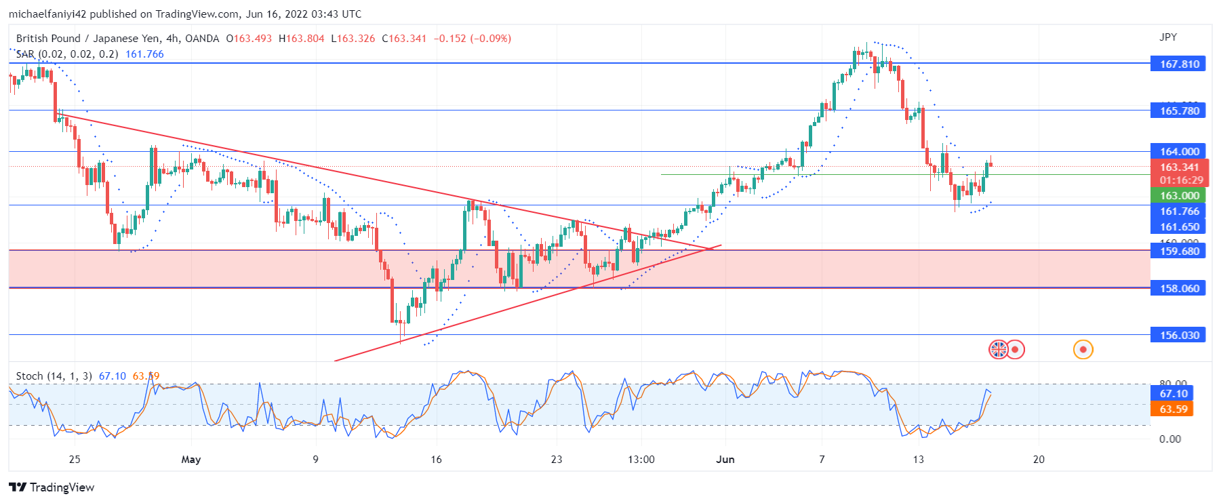Screen dimensions: 1221x503
Task: Select the 164.000 price level label
Action: [1178, 151]
